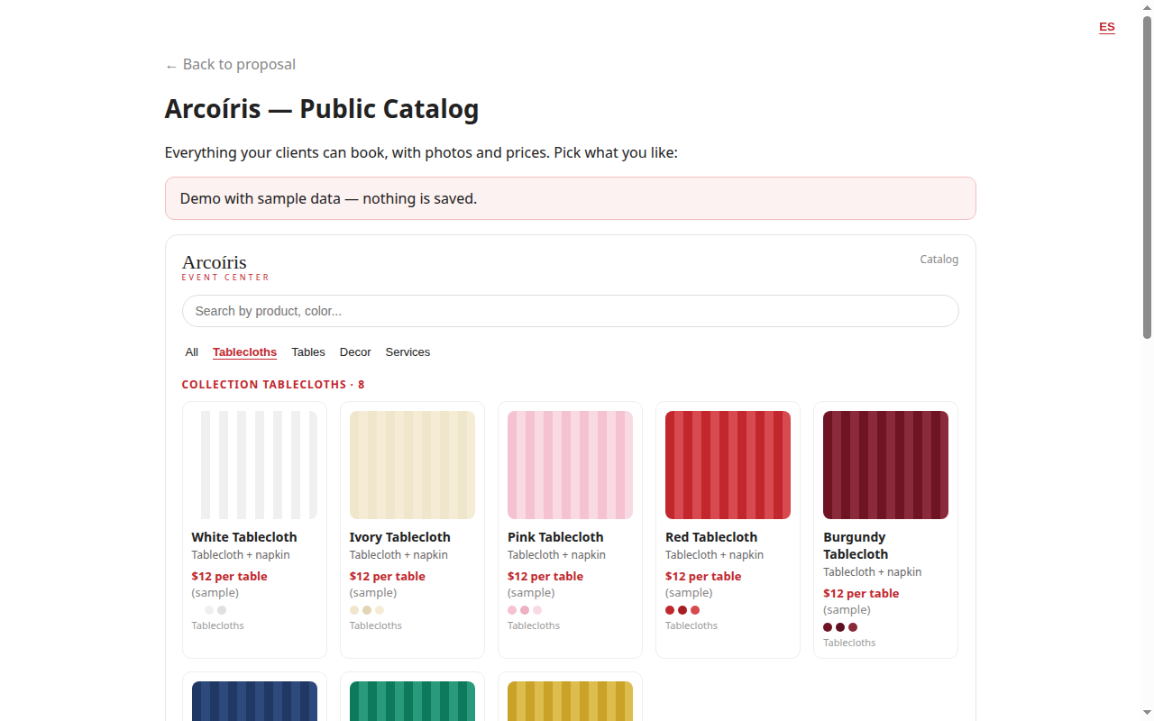This screenshot has width=1154, height=721.
Task: Pick the last color dot under Burgundy Tablecloth
Action: pyautogui.click(x=853, y=627)
